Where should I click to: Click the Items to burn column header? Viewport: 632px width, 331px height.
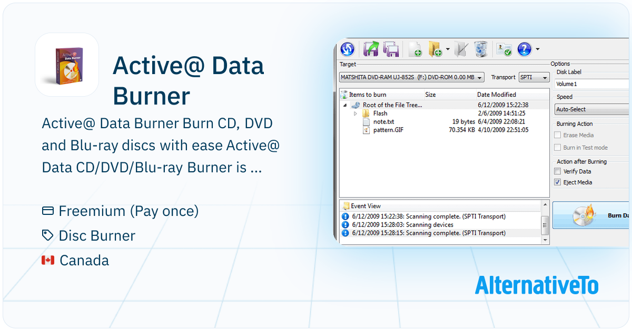pyautogui.click(x=381, y=95)
